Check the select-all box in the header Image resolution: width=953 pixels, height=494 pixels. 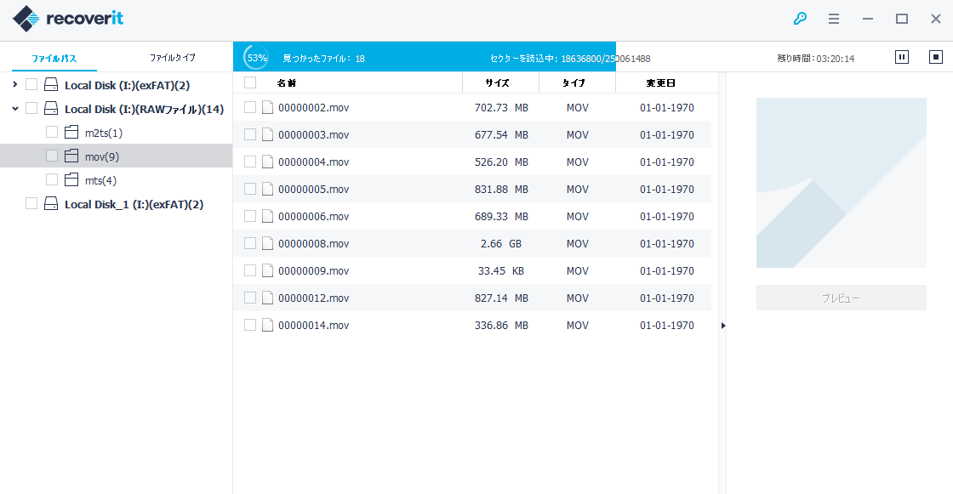click(250, 82)
